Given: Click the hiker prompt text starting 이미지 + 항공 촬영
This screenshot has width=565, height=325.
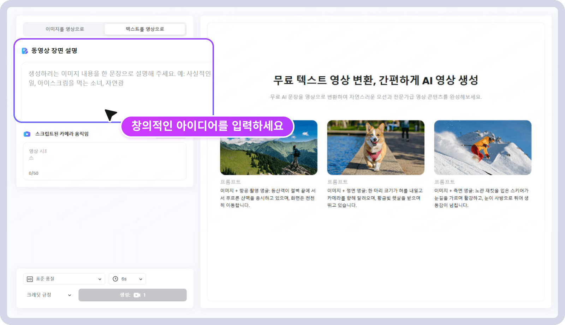Looking at the screenshot, I should pos(268,198).
